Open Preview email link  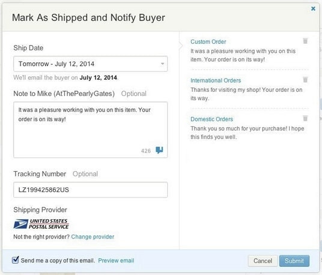[x=116, y=261]
